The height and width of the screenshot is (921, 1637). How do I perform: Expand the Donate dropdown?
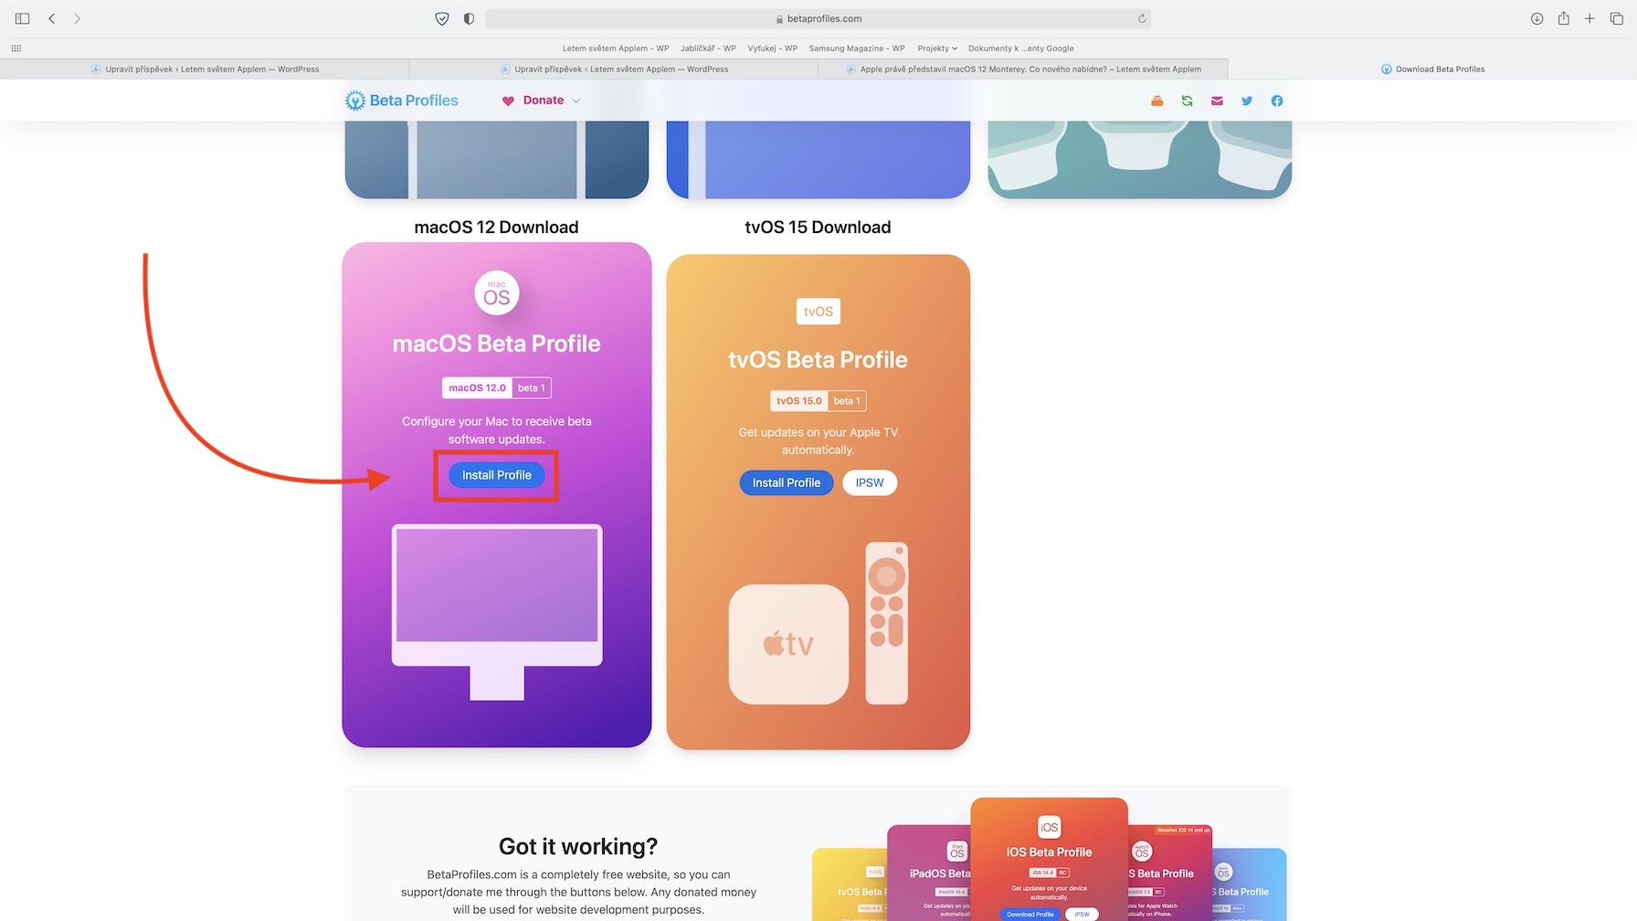pyautogui.click(x=542, y=101)
